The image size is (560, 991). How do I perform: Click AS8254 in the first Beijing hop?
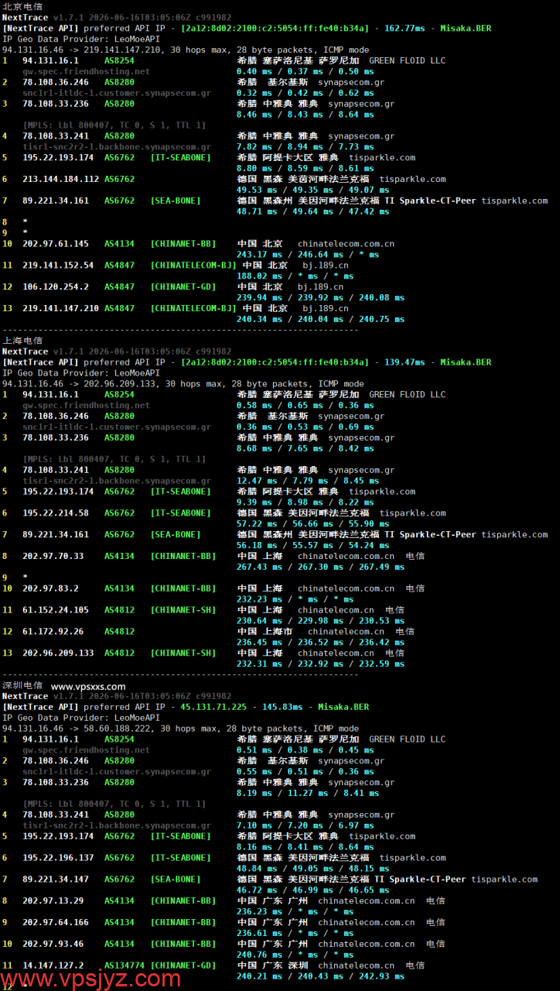tap(119, 60)
